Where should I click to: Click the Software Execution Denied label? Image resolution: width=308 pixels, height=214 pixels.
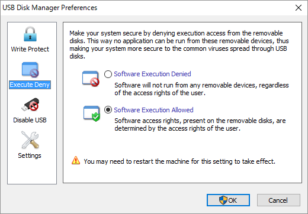152,74
